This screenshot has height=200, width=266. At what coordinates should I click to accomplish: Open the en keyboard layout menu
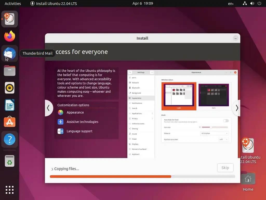[x=231, y=3]
